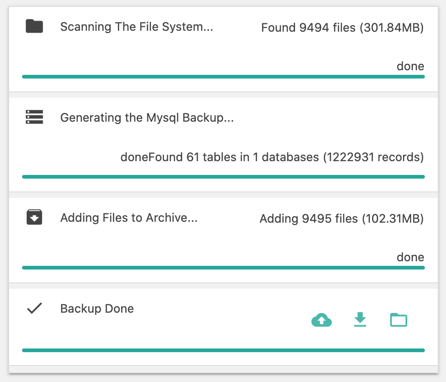
Task: Click the archive box icon
Action: pos(34,217)
